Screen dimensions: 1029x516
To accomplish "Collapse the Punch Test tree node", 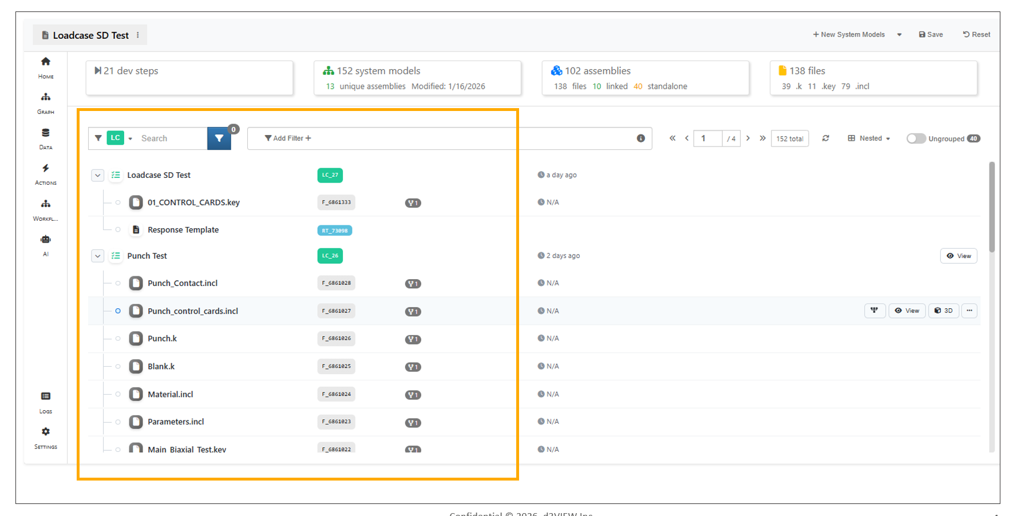I will click(x=98, y=256).
